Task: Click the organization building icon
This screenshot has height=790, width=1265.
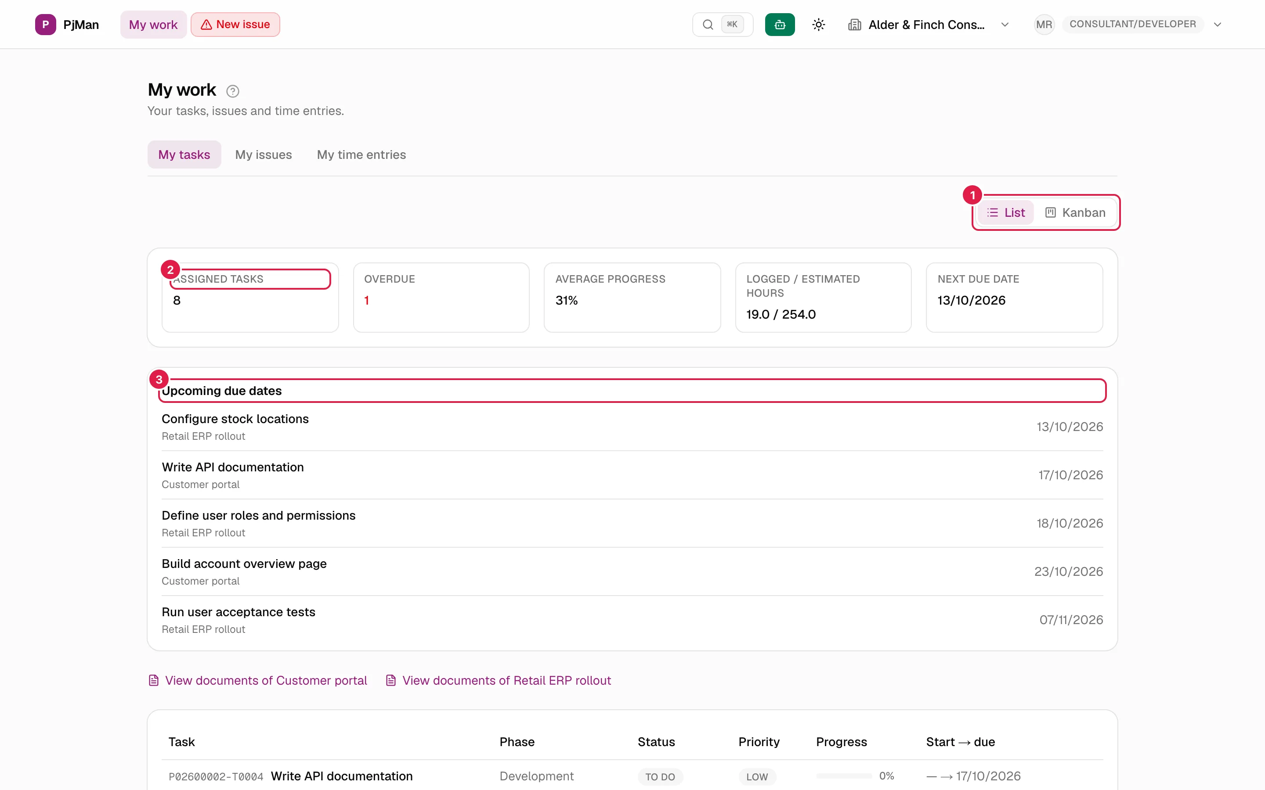Action: tap(855, 25)
